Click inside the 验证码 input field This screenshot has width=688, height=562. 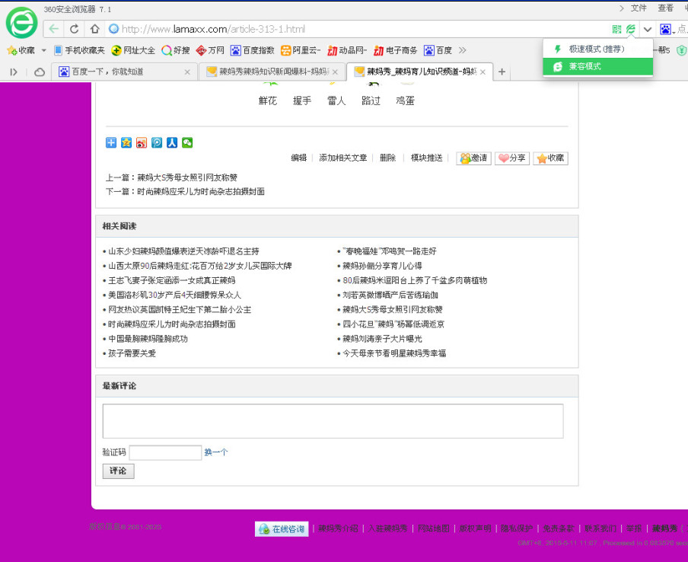click(165, 452)
